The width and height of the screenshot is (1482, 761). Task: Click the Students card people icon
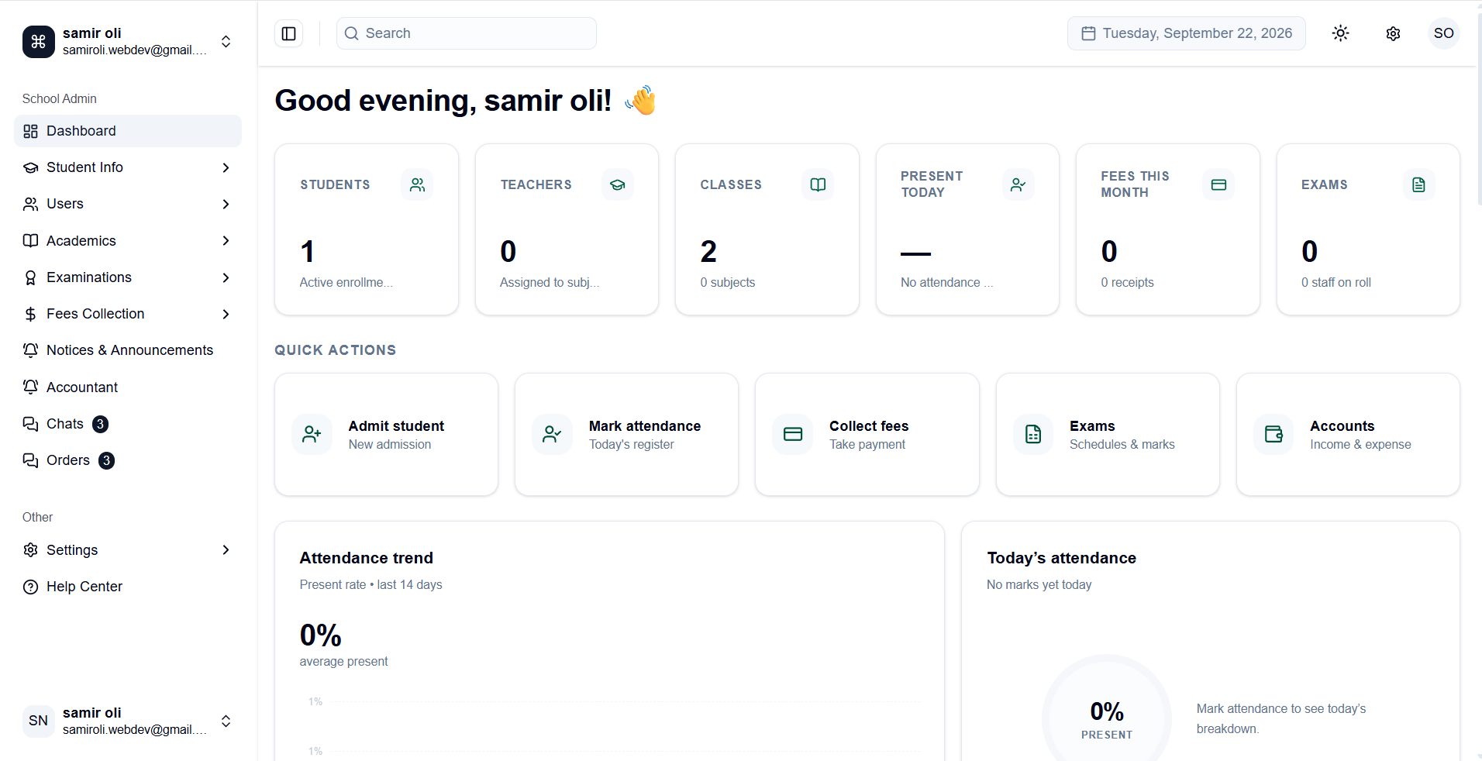click(417, 184)
